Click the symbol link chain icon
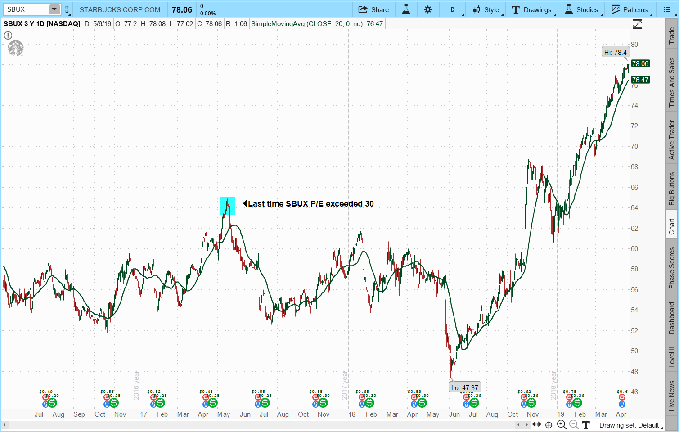 pos(67,9)
